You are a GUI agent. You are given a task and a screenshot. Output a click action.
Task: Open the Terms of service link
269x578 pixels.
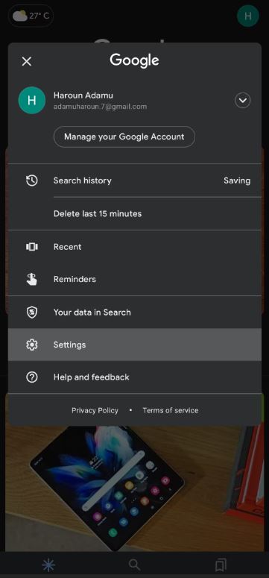click(x=171, y=410)
